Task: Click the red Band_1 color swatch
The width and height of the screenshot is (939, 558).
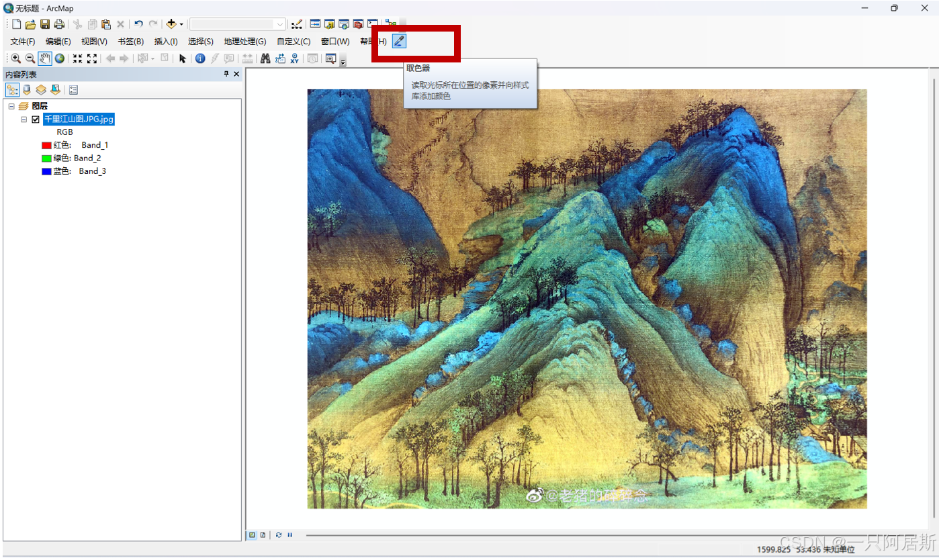Action: pos(46,145)
